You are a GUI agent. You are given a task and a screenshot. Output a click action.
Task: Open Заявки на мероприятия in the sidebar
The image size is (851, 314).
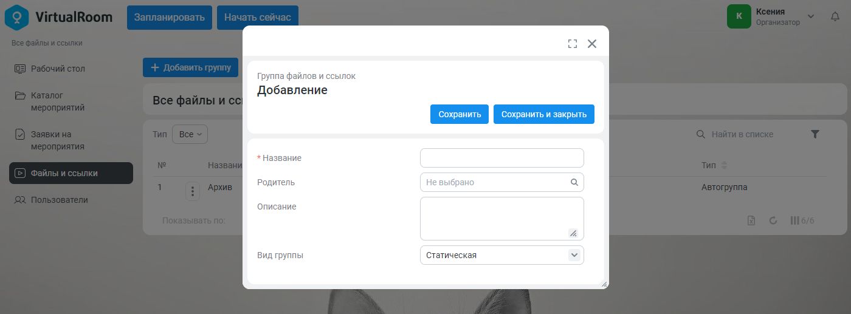[71, 140]
